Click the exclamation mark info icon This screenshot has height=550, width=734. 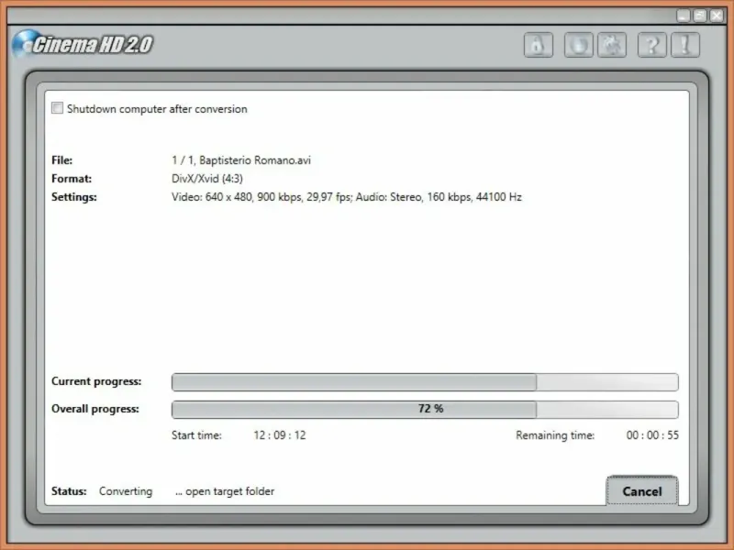(685, 45)
